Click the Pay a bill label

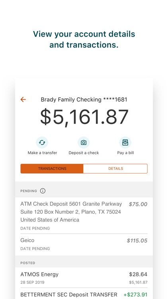pyautogui.click(x=125, y=153)
